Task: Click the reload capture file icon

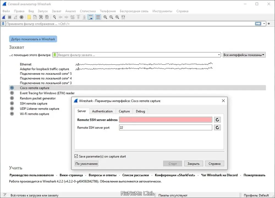Action: point(47,17)
